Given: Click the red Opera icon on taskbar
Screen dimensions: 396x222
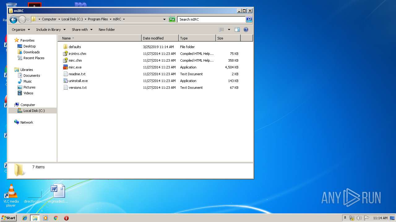Looking at the screenshot, I should pyautogui.click(x=66, y=218).
